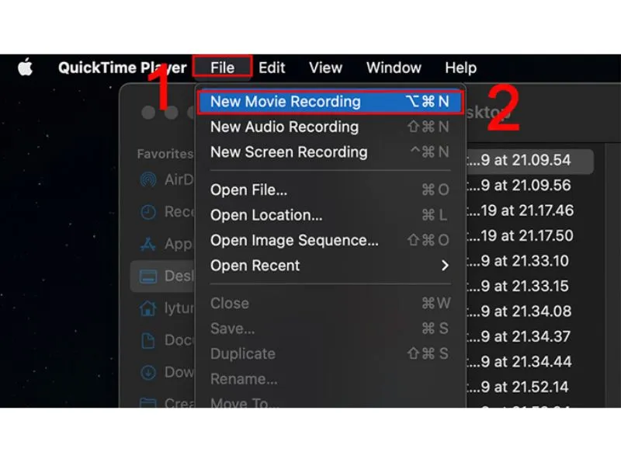Click the Applications sidebar icon
This screenshot has width=621, height=466.
[x=148, y=244]
